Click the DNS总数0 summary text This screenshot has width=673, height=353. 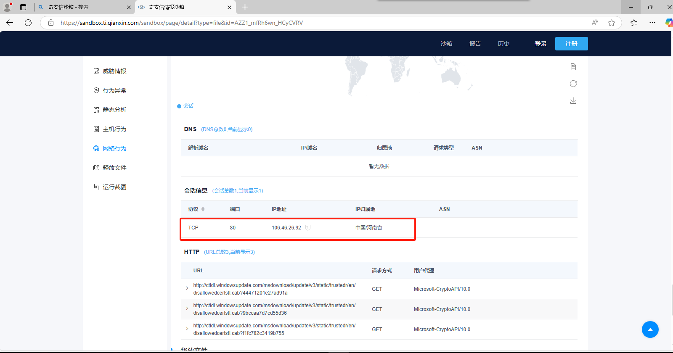click(x=227, y=129)
